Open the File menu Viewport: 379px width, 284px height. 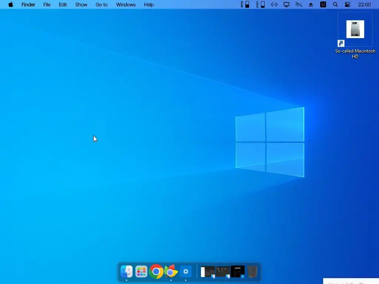tap(47, 4)
